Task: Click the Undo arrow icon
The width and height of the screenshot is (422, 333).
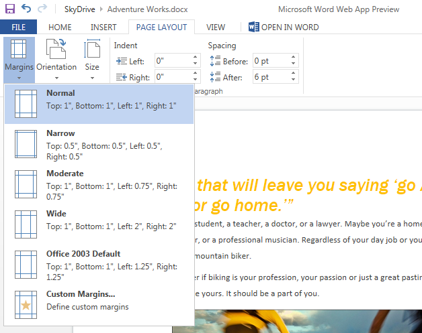Action: pyautogui.click(x=26, y=9)
